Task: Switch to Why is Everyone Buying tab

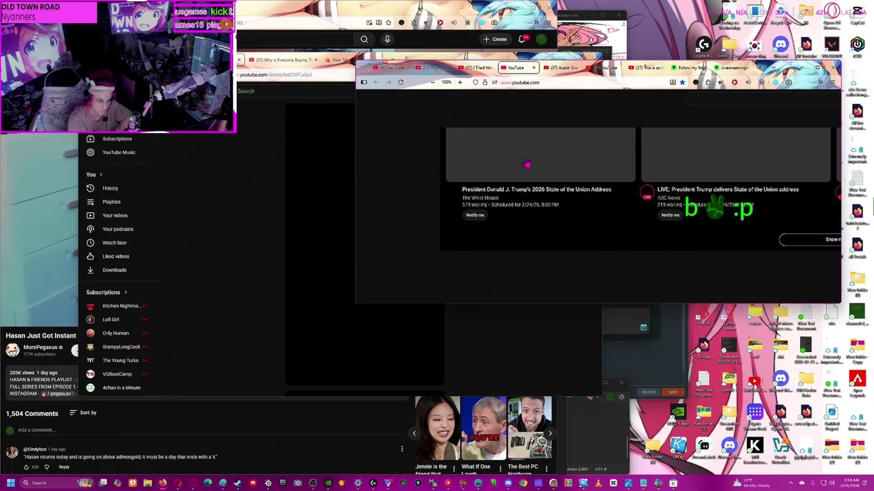Action: point(282,60)
